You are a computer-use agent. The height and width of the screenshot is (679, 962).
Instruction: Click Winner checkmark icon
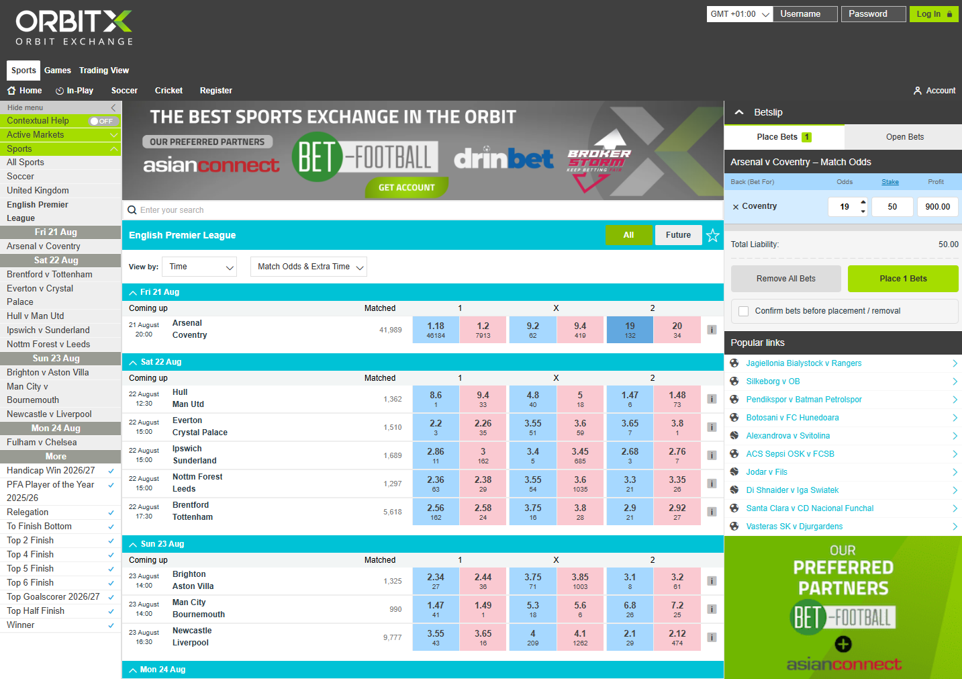click(x=111, y=625)
